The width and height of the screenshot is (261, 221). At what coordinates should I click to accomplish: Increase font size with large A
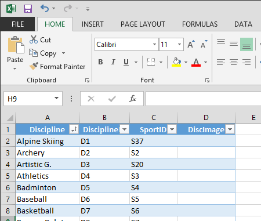(x=191, y=44)
